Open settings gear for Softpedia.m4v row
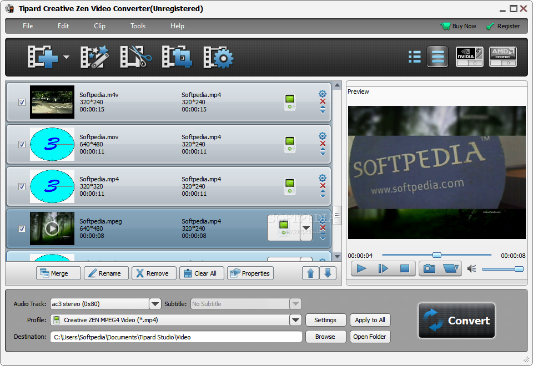Image resolution: width=533 pixels, height=366 pixels. (x=322, y=94)
